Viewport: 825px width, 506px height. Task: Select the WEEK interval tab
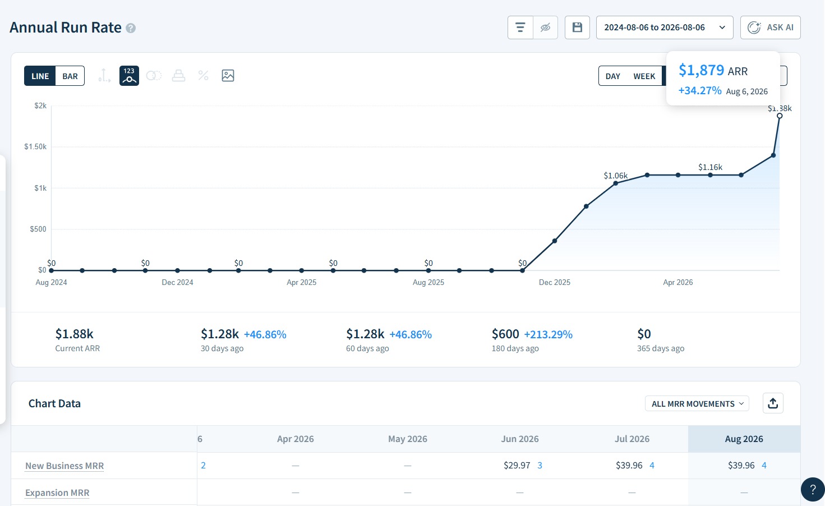coord(644,76)
